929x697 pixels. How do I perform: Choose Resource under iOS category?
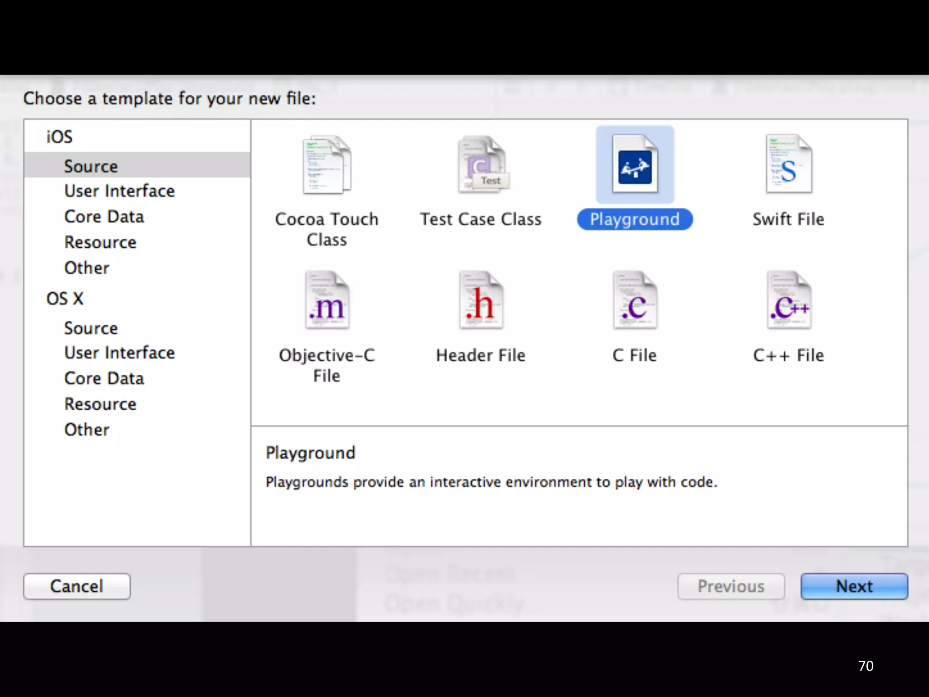[100, 242]
